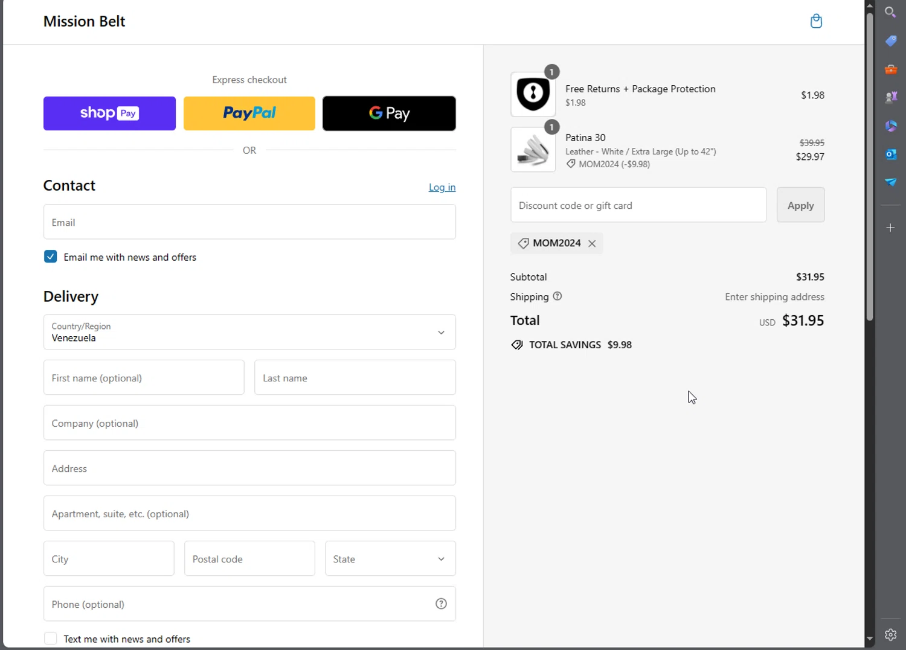Image resolution: width=906 pixels, height=650 pixels.
Task: Remove the MOM2024 discount code
Action: click(592, 243)
